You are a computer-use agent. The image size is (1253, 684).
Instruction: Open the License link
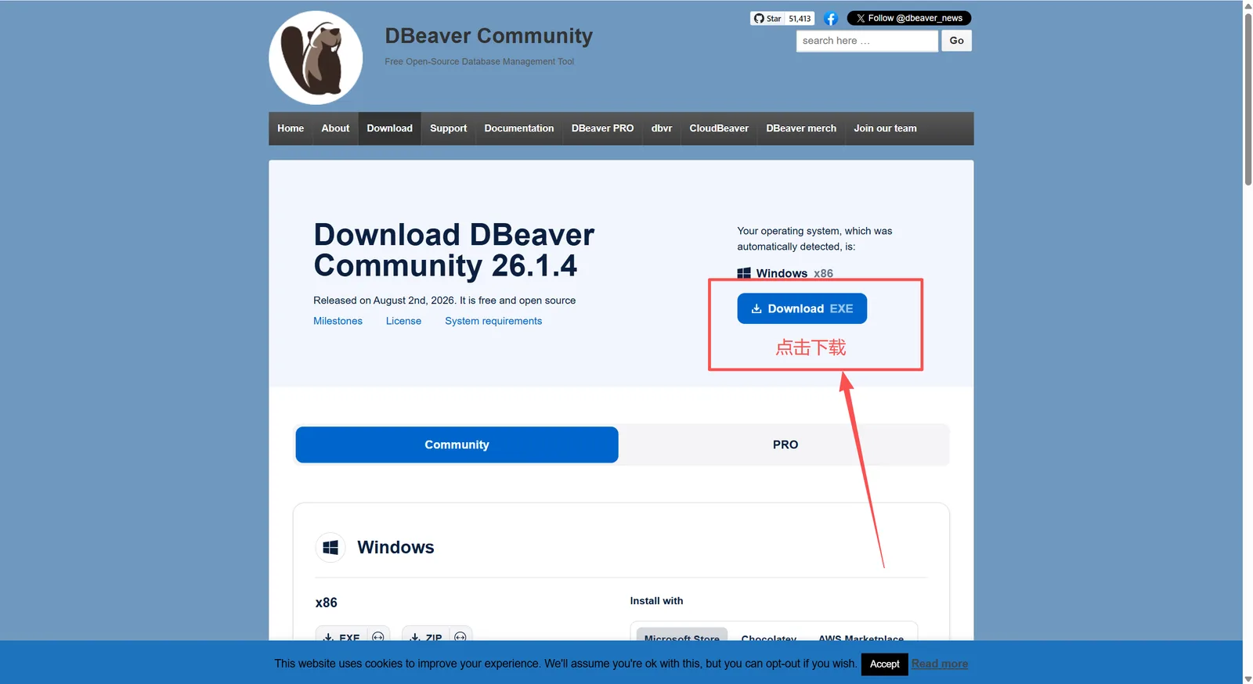[x=403, y=321]
